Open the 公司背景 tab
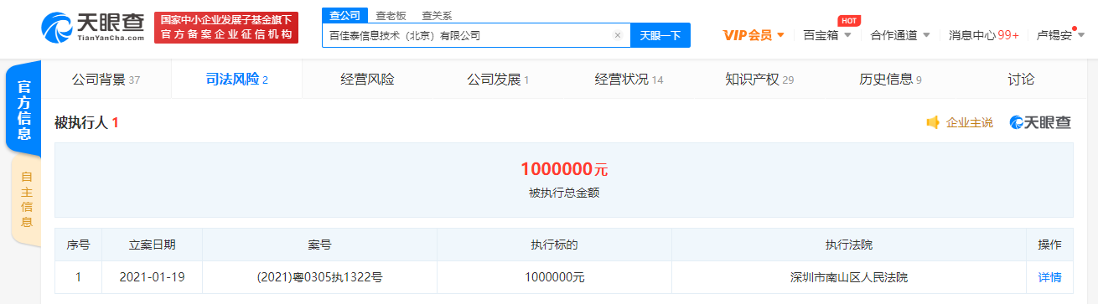Viewport: 1098px width, 304px height. (x=106, y=80)
